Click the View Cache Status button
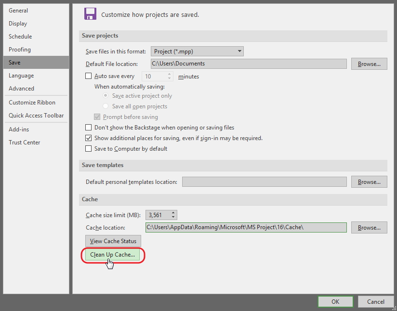This screenshot has height=311, width=397. (x=113, y=241)
